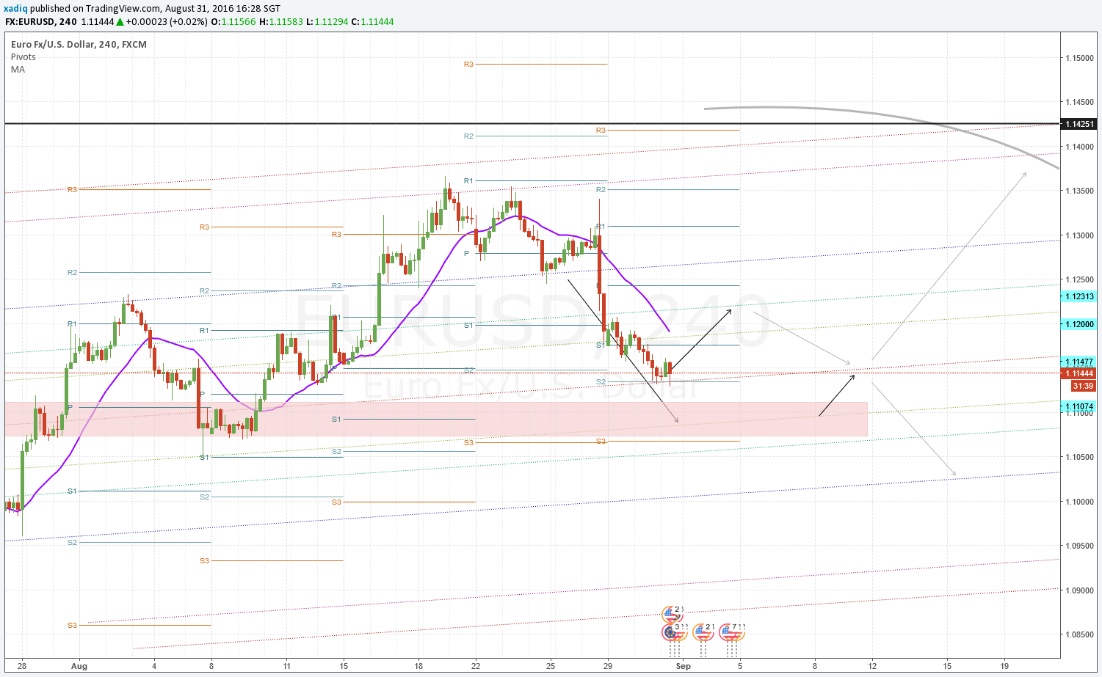
Task: Click the 31:39 bar countdown label
Action: pyautogui.click(x=1083, y=385)
